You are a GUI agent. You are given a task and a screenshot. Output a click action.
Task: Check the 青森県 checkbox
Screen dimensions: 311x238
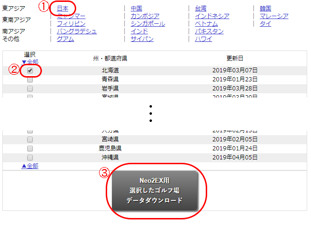tap(30, 79)
